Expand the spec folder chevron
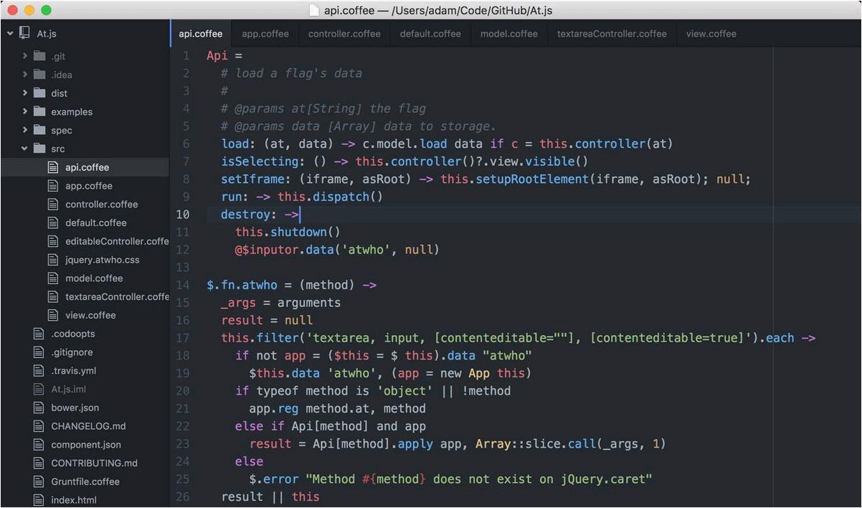The image size is (862, 508). [x=25, y=131]
